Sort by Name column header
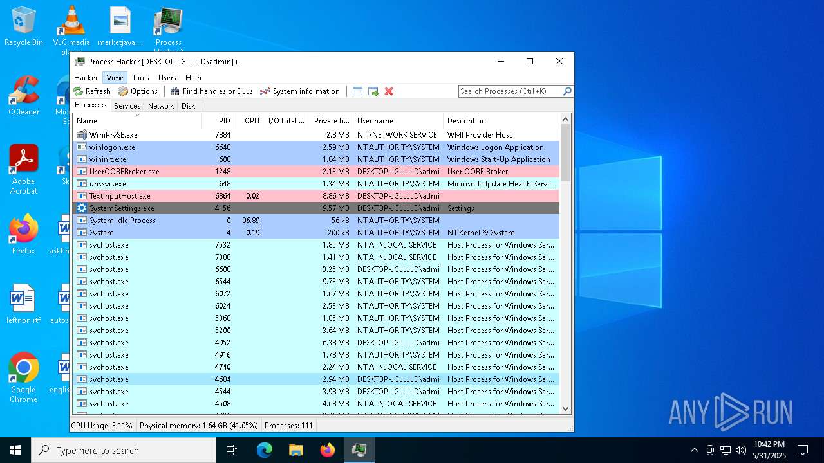The width and height of the screenshot is (824, 463). click(137, 121)
